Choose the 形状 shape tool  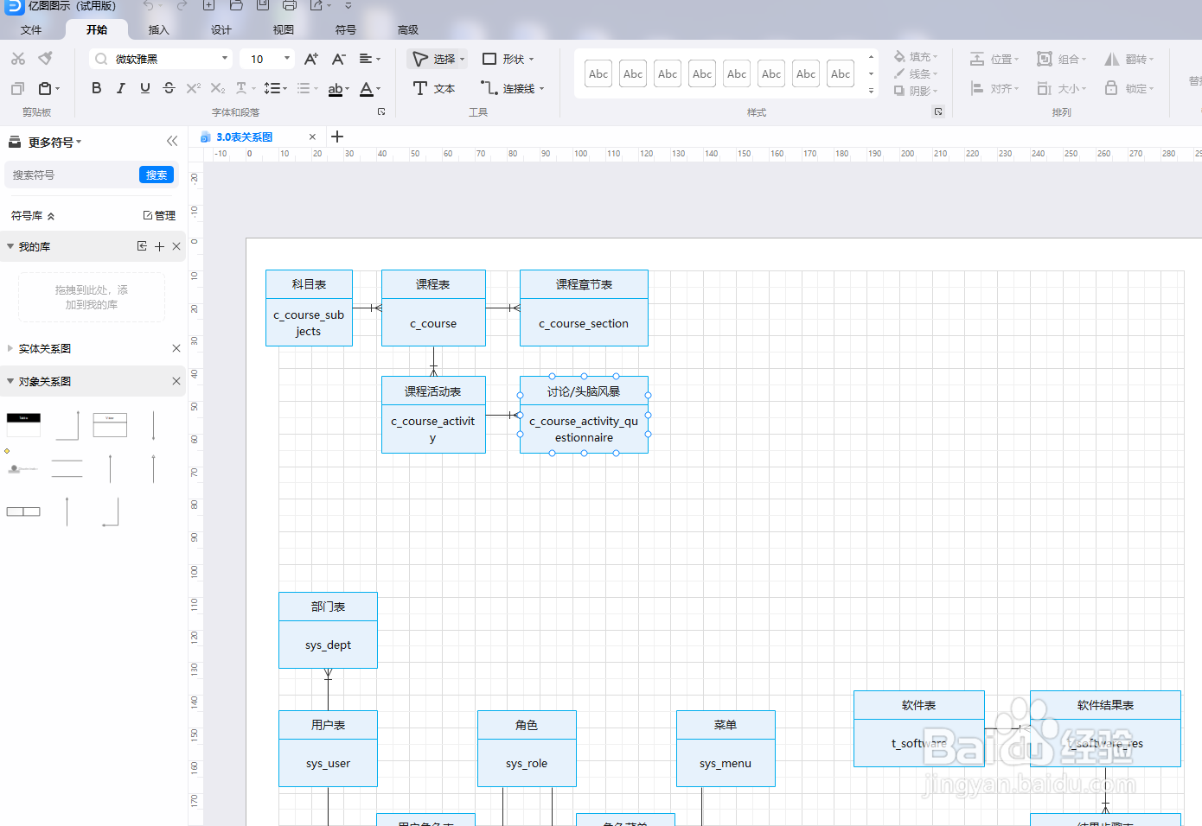click(x=508, y=59)
